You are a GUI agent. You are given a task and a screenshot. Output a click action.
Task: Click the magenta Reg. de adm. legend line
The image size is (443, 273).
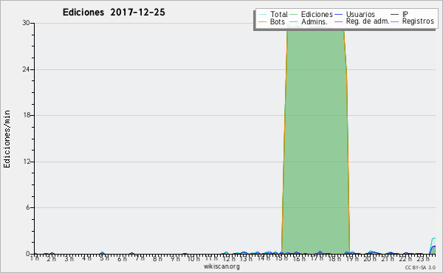coord(338,21)
